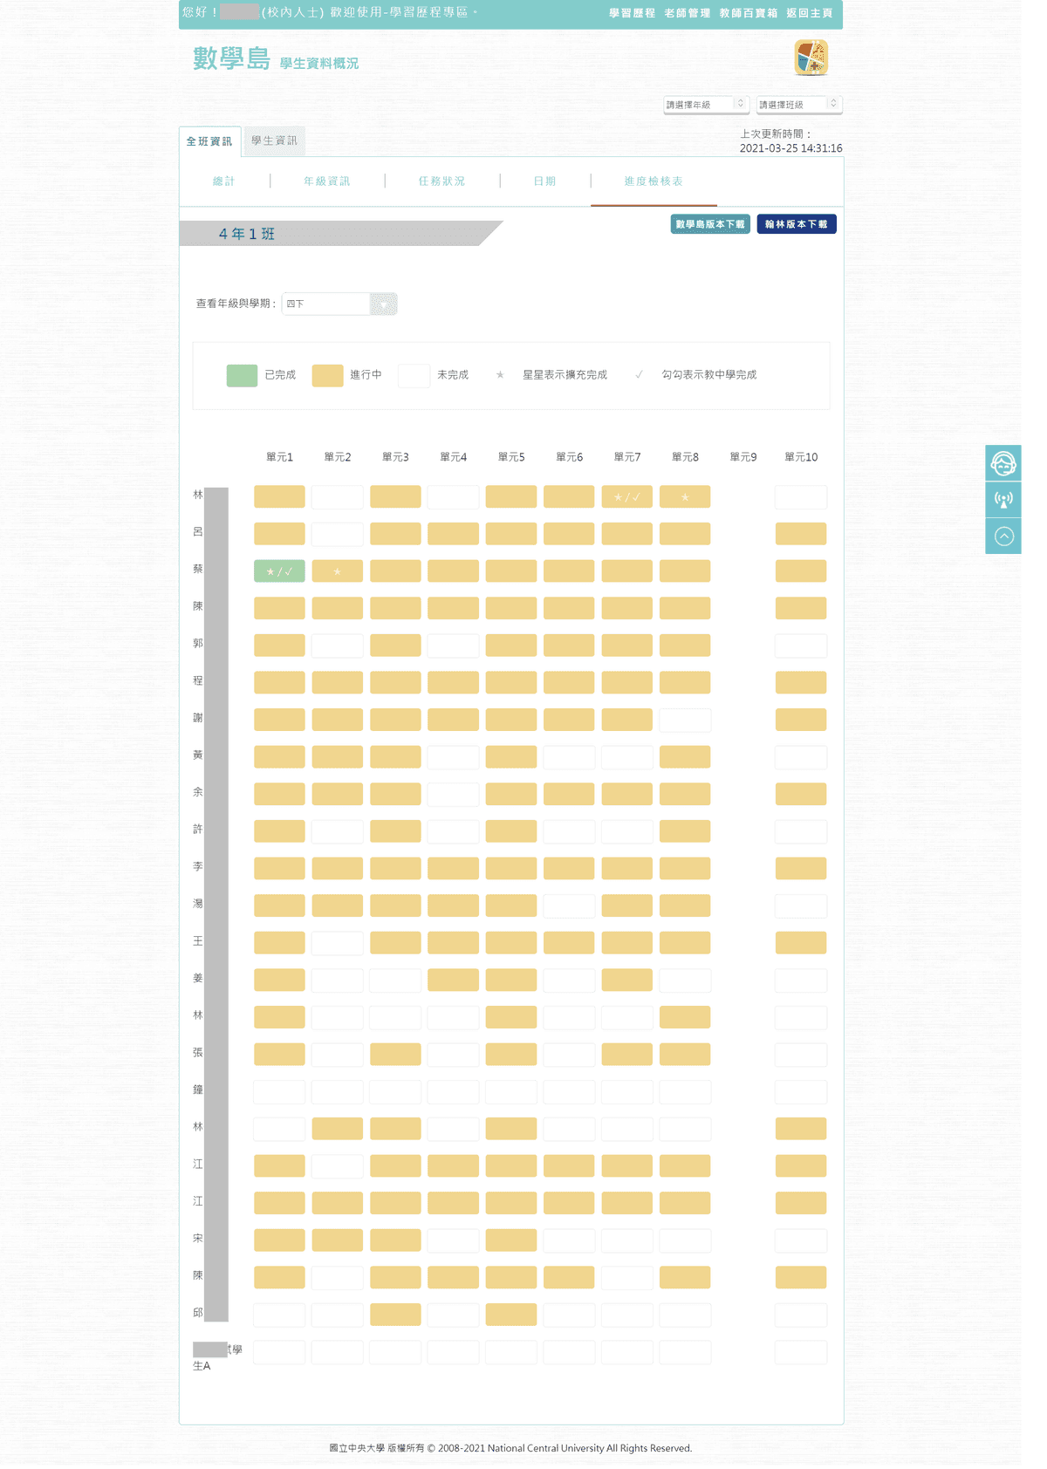Open the 日期 sub-tab
Viewport: 1047px width, 1469px height.
[x=544, y=181]
